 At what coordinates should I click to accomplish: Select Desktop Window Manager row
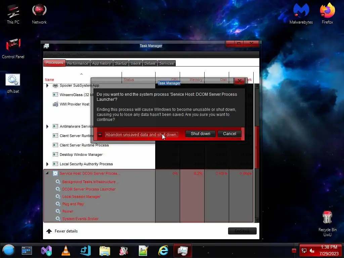click(x=99, y=155)
